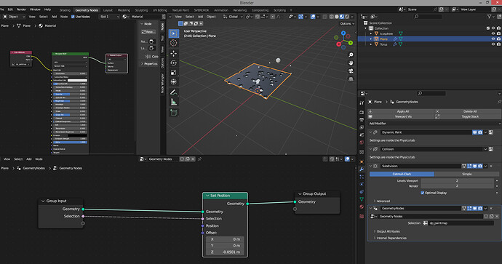
Task: Open the Add Modifier dropdown
Action: pos(434,124)
